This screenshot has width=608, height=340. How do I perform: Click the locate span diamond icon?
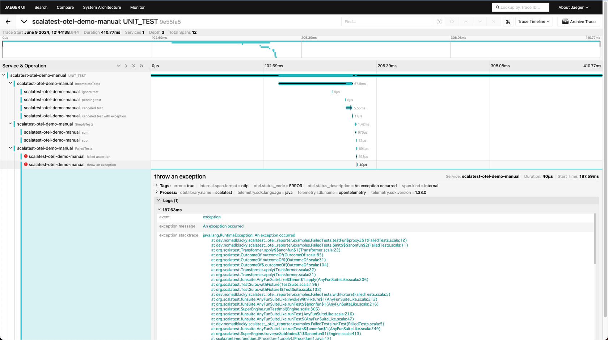click(x=452, y=22)
